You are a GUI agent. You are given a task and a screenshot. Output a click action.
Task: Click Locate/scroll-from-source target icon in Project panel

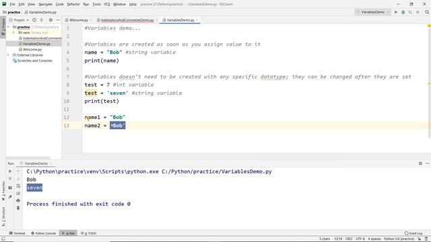coord(34,20)
